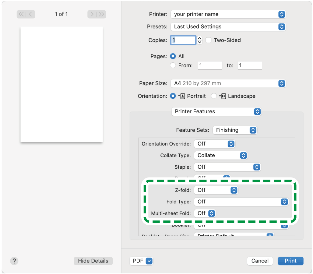Choose the From page range option
Image resolution: width=313 pixels, height=274 pixels.
pyautogui.click(x=173, y=65)
